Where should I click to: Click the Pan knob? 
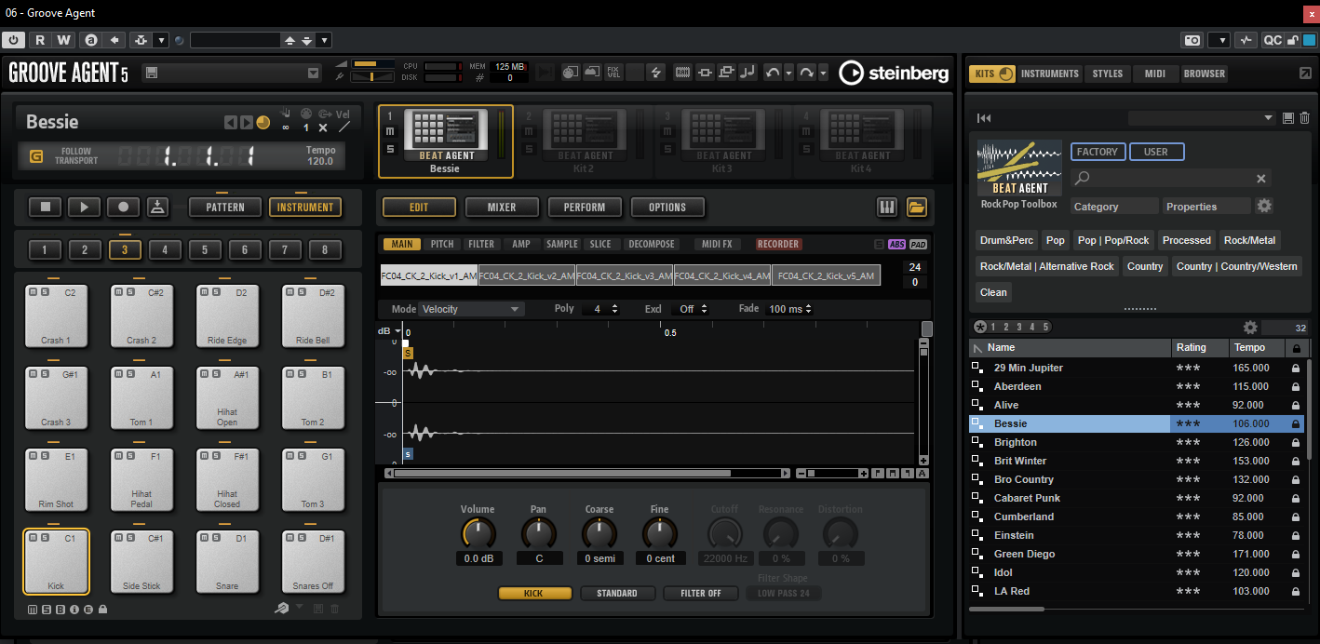click(538, 533)
